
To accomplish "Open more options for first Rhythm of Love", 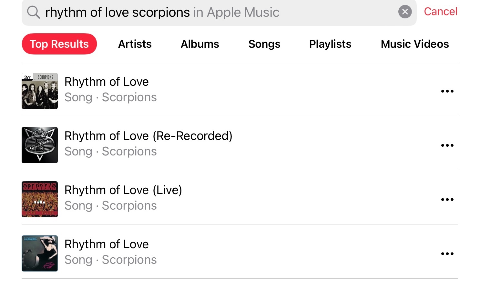I will (447, 91).
